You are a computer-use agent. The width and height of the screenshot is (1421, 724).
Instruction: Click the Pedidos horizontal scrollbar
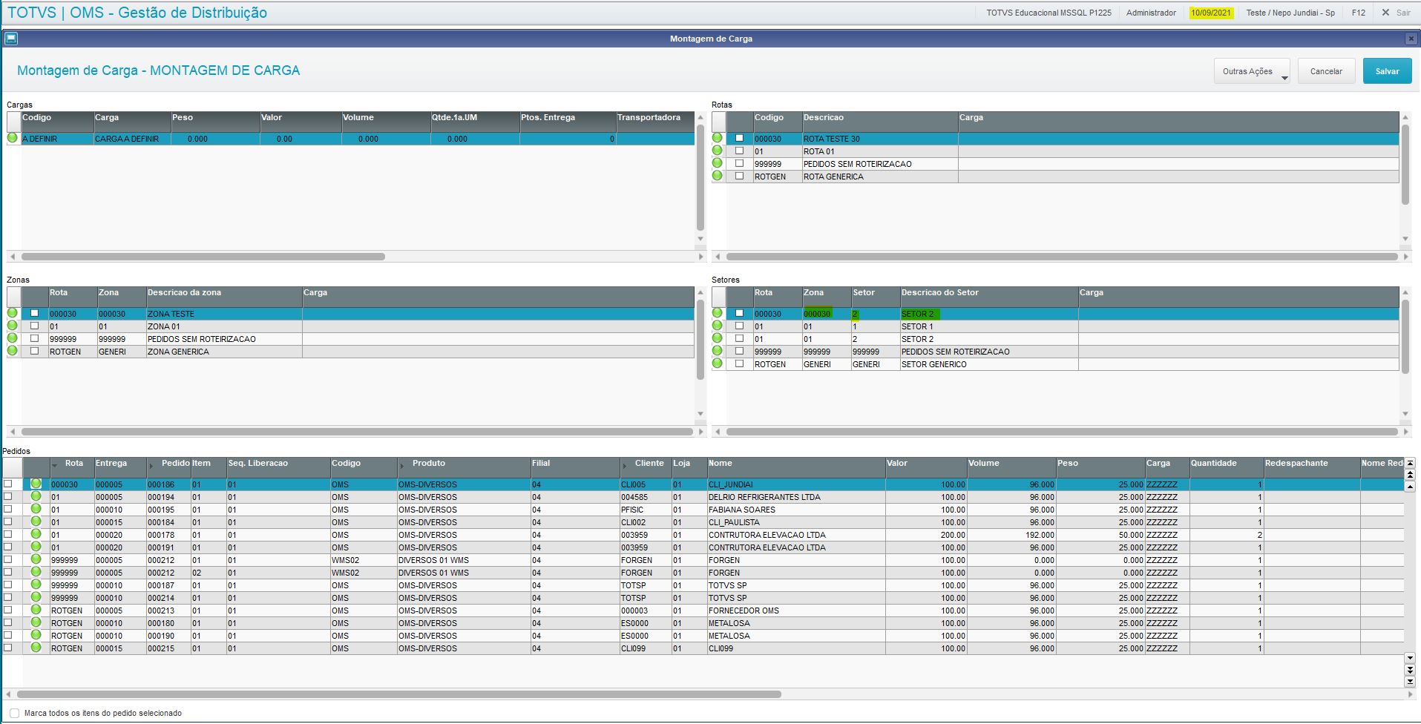click(x=399, y=694)
